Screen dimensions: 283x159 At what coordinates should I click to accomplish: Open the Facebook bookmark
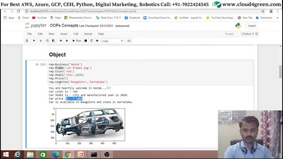[x=132, y=18]
